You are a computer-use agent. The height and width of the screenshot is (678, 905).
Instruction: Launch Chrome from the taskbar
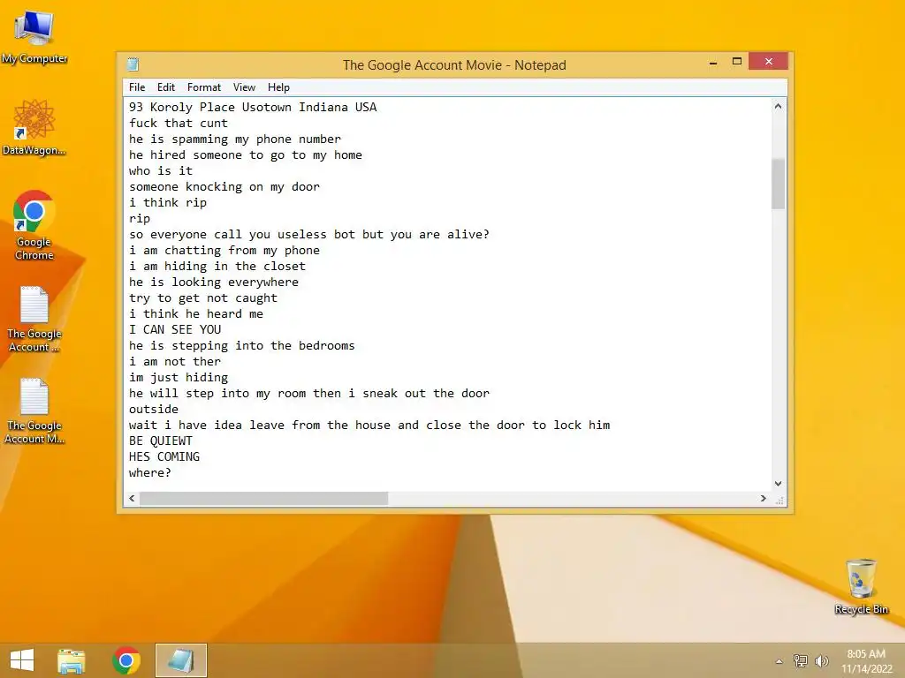pos(126,660)
